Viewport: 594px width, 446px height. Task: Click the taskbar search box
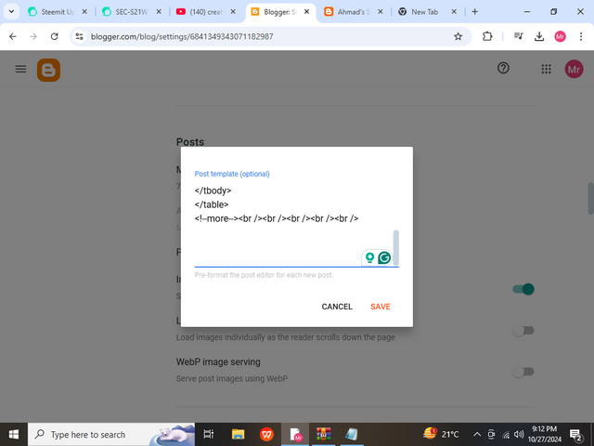pyautogui.click(x=111, y=434)
